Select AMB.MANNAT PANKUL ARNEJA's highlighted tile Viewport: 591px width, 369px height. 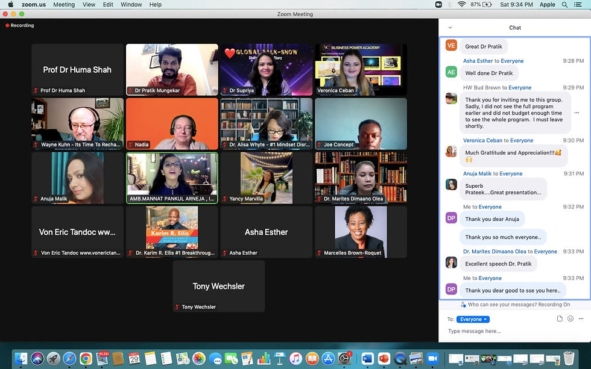tap(172, 178)
